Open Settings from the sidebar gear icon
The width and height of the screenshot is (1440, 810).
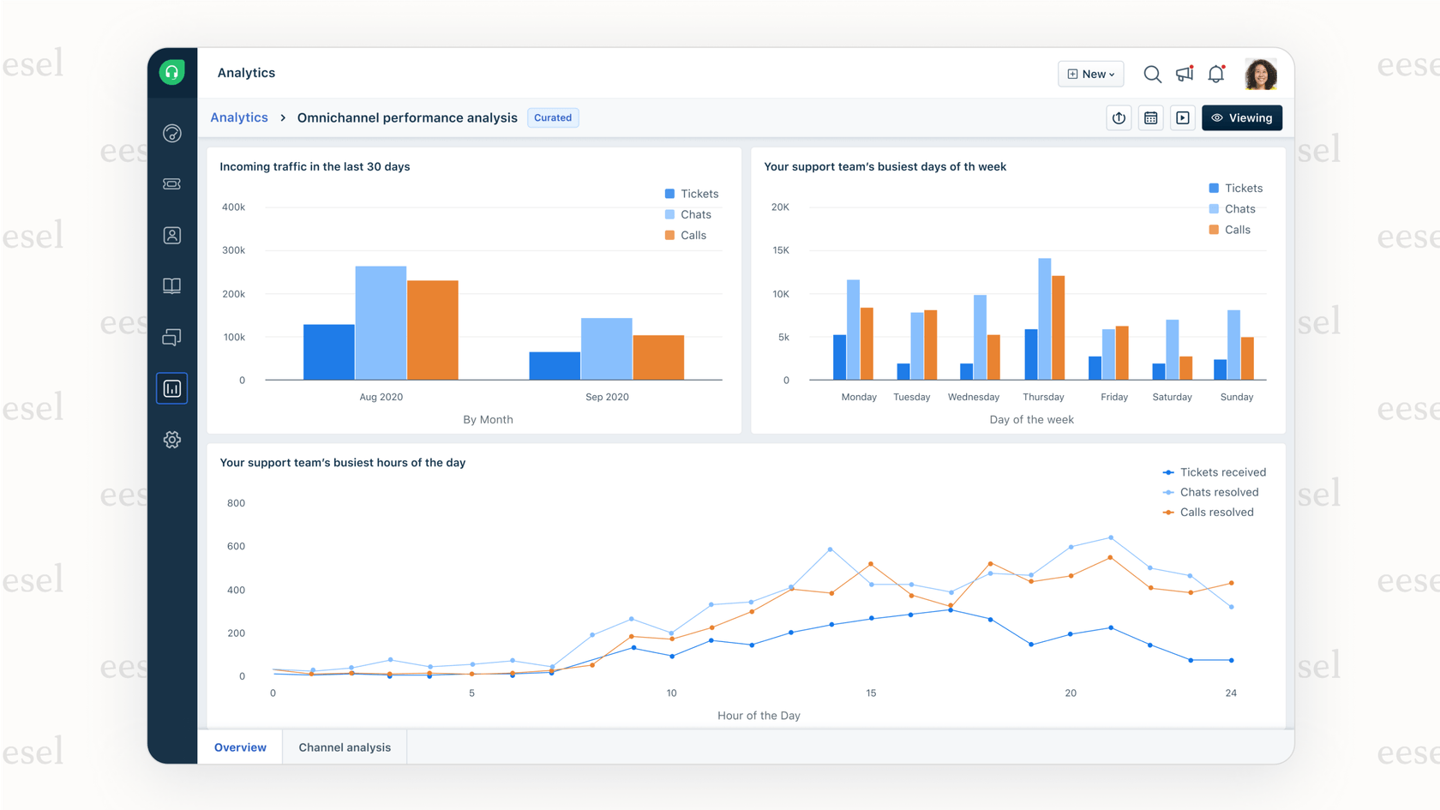[x=171, y=439]
